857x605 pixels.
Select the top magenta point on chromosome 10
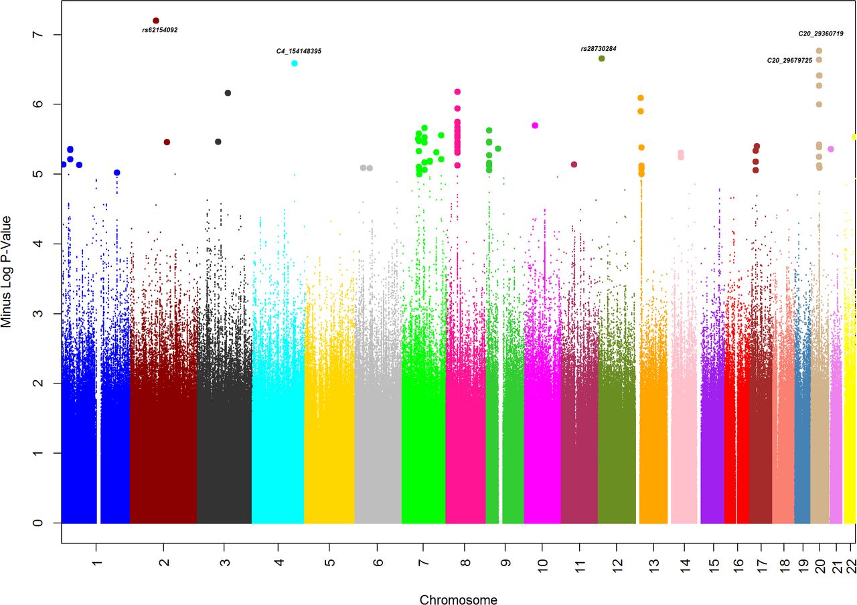pyautogui.click(x=535, y=125)
